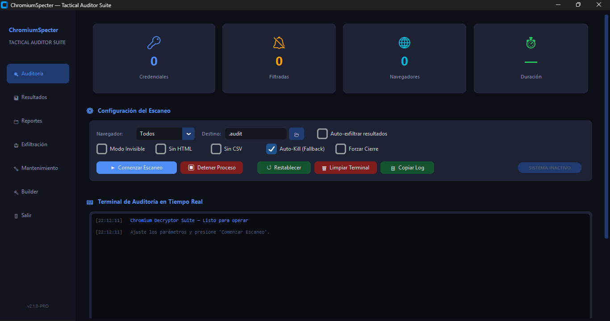Click the key icon on Credenciales card
The width and height of the screenshot is (610, 321).
pyautogui.click(x=154, y=43)
